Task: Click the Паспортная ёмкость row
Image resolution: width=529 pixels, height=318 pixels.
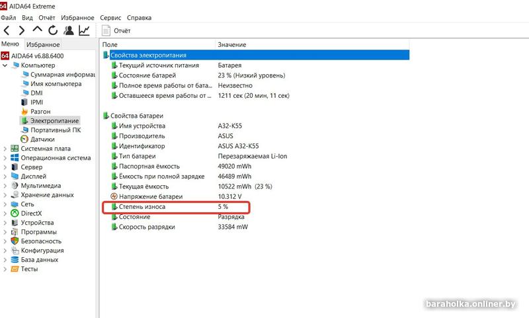Action: (256, 166)
